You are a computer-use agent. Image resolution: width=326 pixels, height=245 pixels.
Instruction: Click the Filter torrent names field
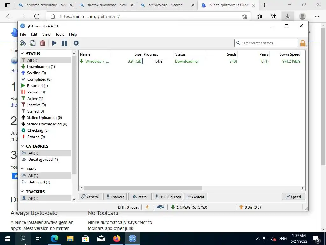266,43
